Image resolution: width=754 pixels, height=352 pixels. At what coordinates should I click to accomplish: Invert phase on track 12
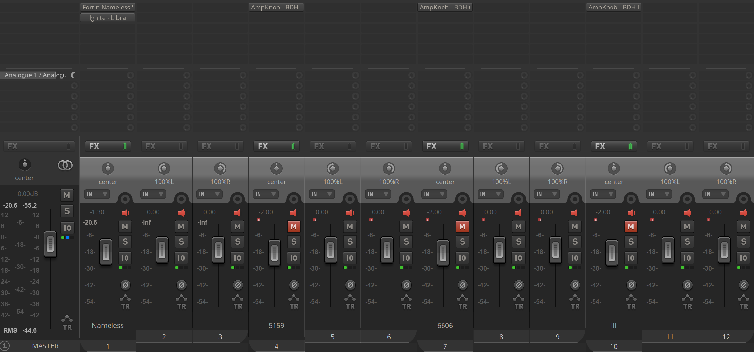pos(744,285)
